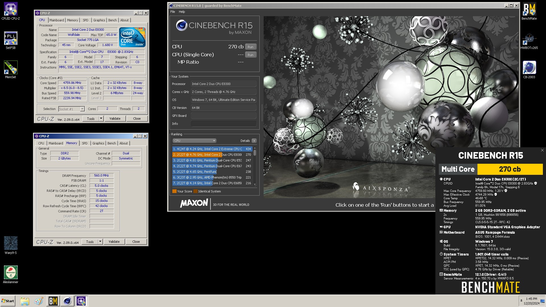
Task: Switch to Cinebench on the taskbar
Action: point(67,301)
